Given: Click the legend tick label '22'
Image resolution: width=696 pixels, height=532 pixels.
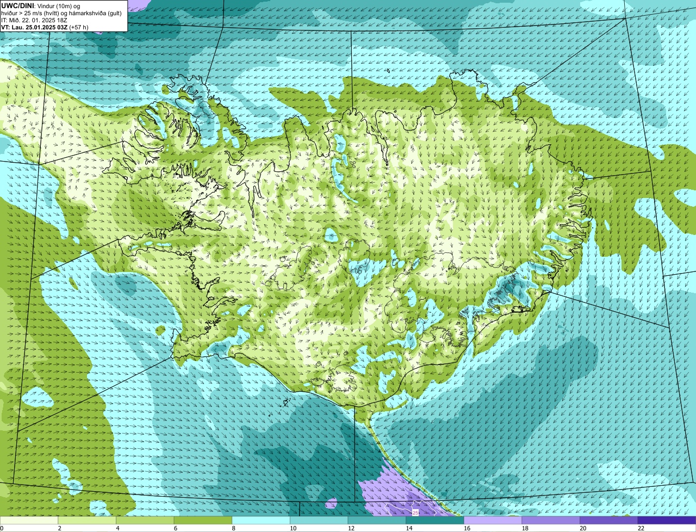Looking at the screenshot, I should pyautogui.click(x=641, y=528).
